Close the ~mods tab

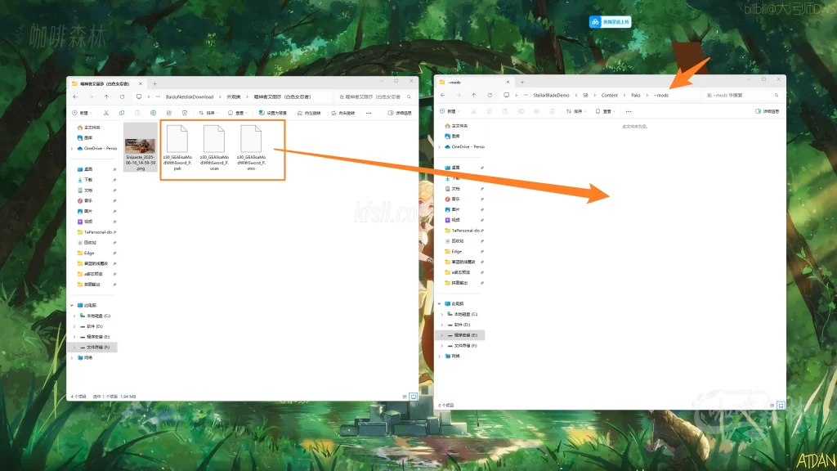click(x=508, y=83)
